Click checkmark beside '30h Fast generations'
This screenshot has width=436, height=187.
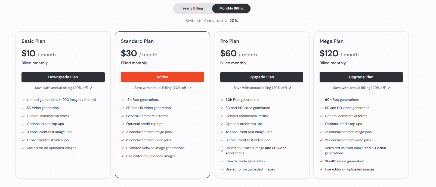coord(222,100)
